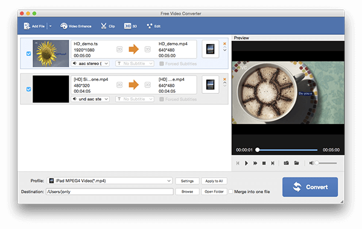This screenshot has width=362, height=229.
Task: Open the Edit effects tool
Action: click(x=153, y=26)
